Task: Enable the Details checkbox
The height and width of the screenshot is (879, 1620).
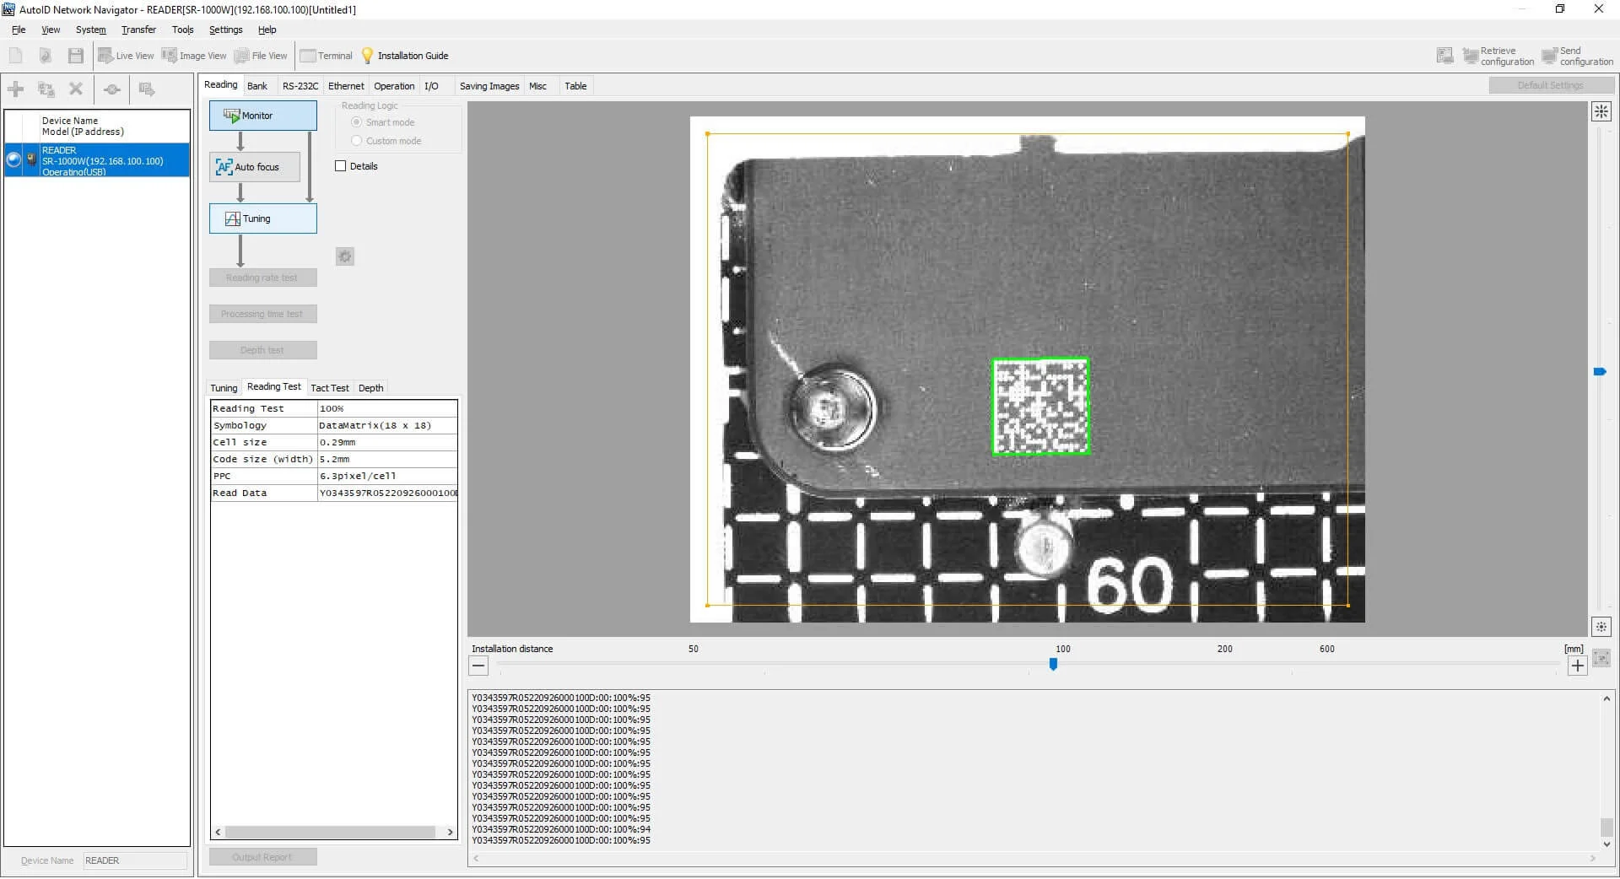Action: [341, 166]
